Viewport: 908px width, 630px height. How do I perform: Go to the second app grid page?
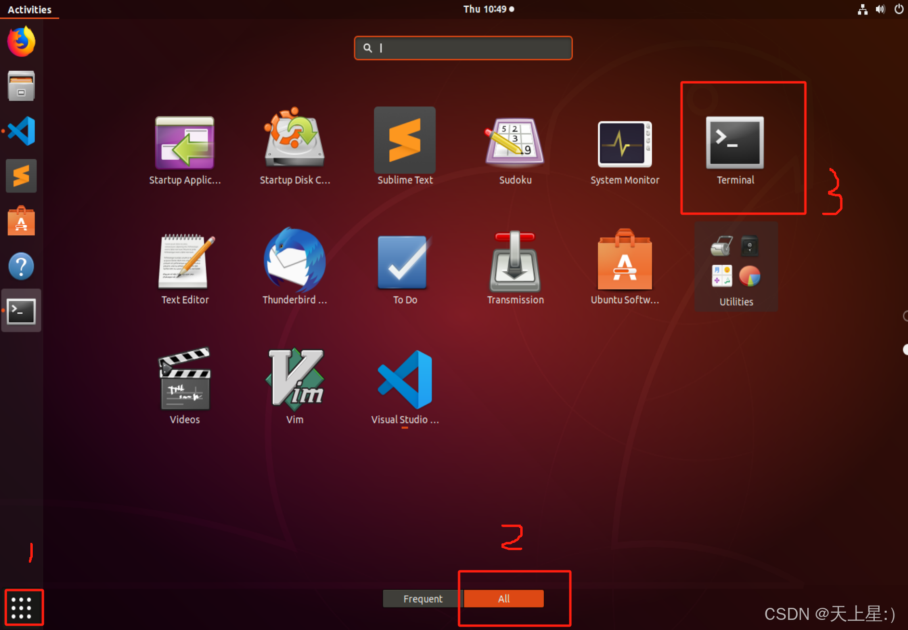tap(905, 349)
